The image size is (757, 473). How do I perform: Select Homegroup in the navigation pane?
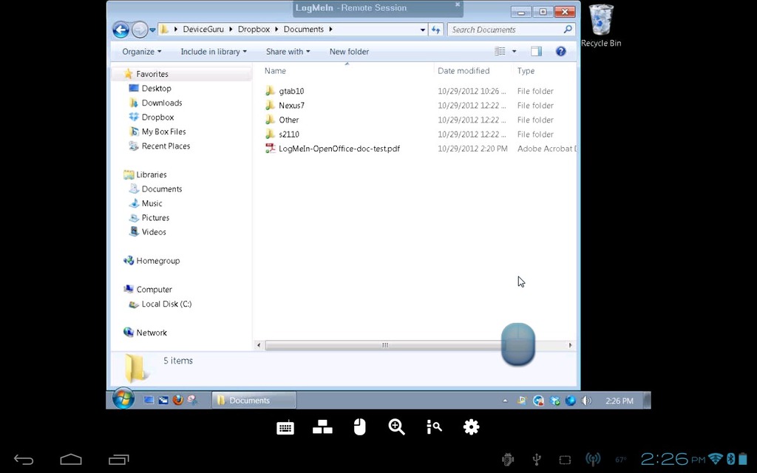[x=152, y=261]
